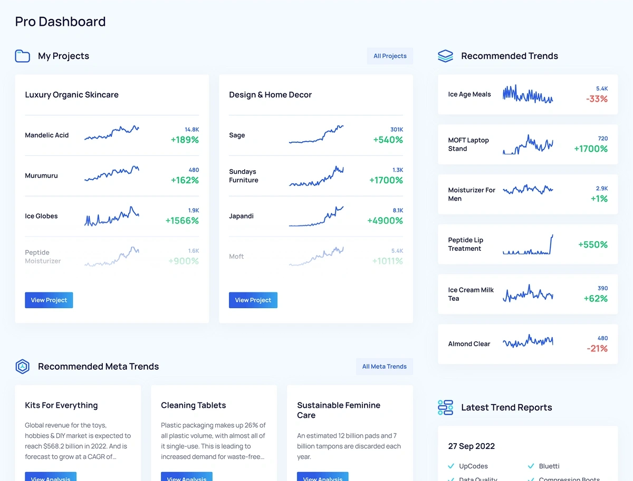Viewport: 633px width, 481px height.
Task: Click the "Kits For Everything" meta trend title
Action: pos(61,405)
